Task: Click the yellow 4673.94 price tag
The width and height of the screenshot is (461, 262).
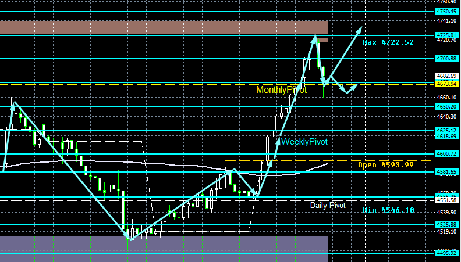Action: [x=446, y=84]
